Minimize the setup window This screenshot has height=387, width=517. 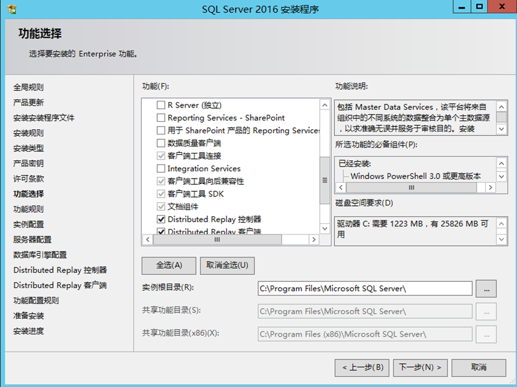(462, 6)
